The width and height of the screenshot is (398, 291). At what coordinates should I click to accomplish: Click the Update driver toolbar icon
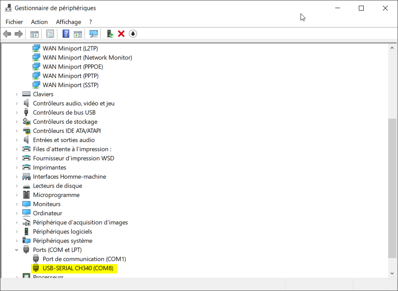pyautogui.click(x=110, y=34)
